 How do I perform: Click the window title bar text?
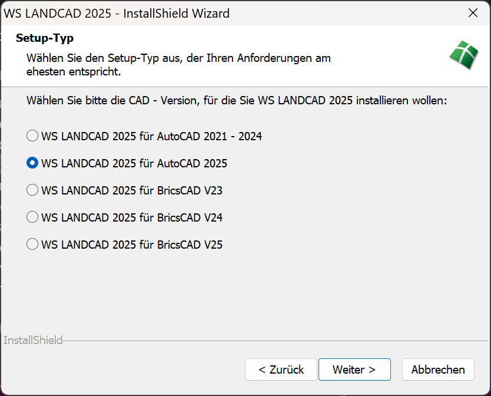tap(117, 13)
